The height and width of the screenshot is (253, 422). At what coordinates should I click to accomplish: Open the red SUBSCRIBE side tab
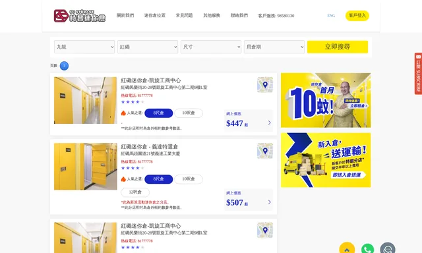[x=418, y=74]
